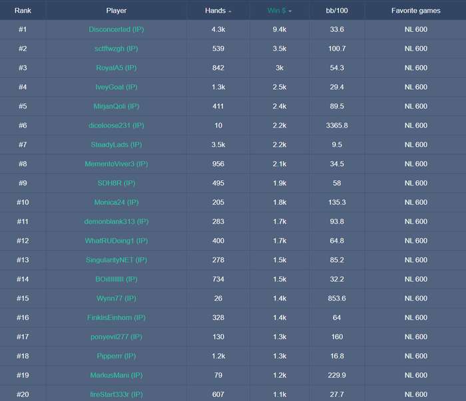Image resolution: width=466 pixels, height=401 pixels.
Task: Sort by Hands ascending arrow
Action: pyautogui.click(x=230, y=11)
